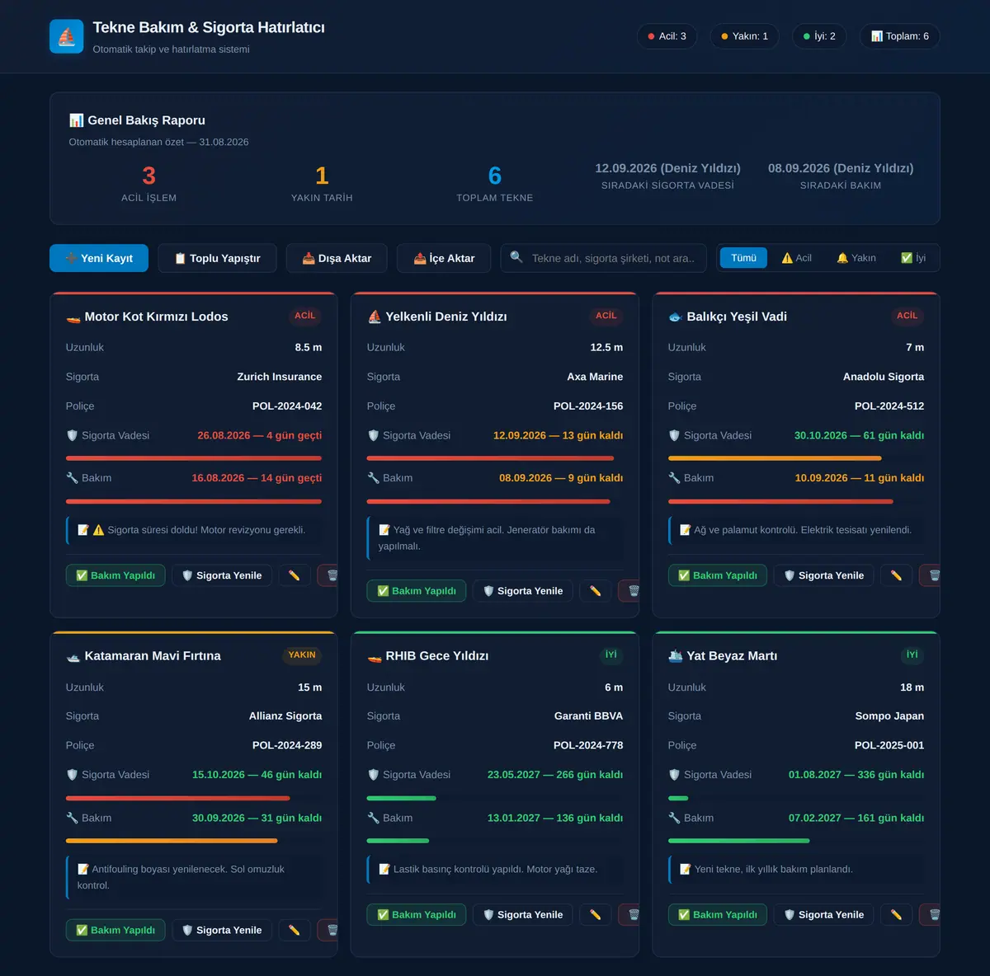Mark Katamaran Mavi Fırtına maintenance done

click(x=115, y=930)
